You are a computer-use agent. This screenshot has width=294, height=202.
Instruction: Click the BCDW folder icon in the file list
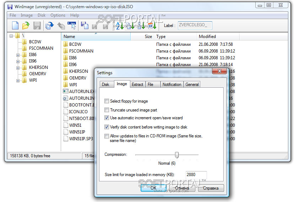(x=65, y=44)
